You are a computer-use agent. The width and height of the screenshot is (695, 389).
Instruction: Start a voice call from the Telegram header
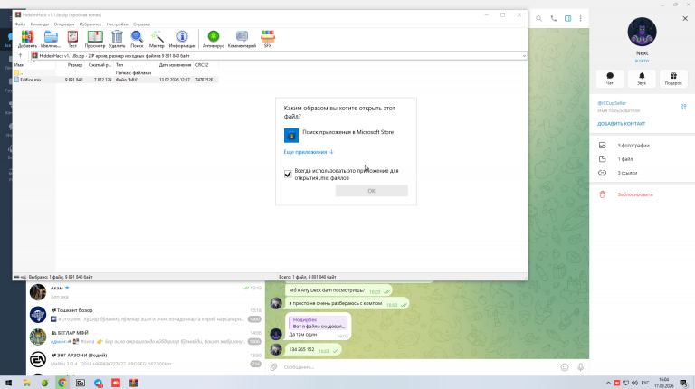[x=554, y=19]
